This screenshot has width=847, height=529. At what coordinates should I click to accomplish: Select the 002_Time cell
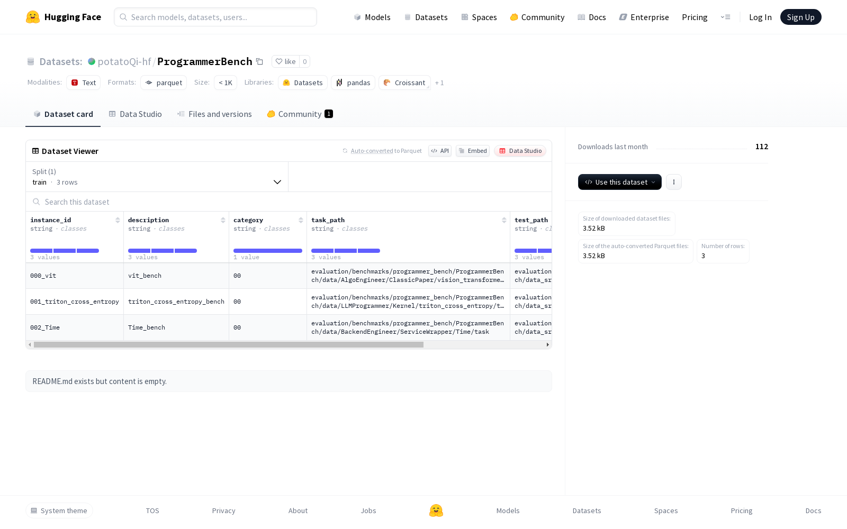pos(75,327)
